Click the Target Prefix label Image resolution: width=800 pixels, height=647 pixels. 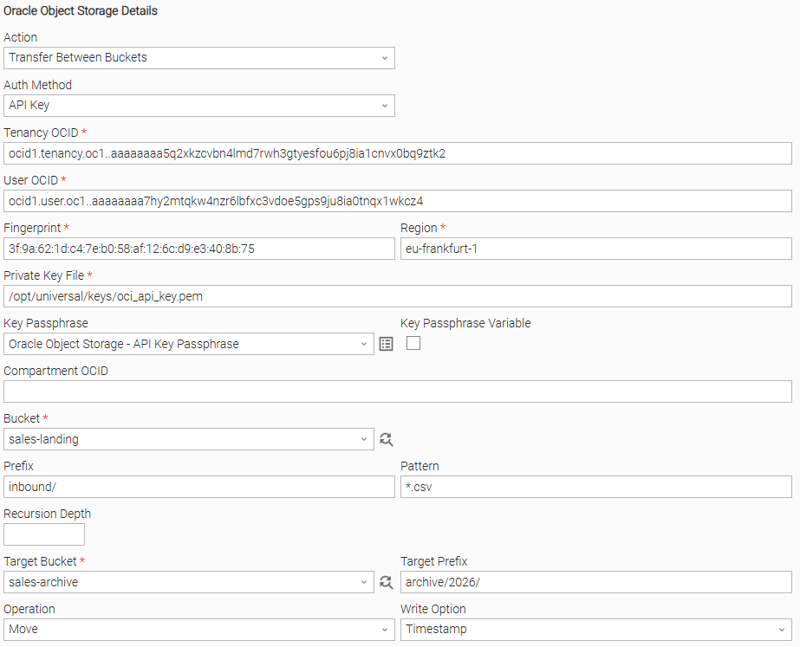point(433,561)
